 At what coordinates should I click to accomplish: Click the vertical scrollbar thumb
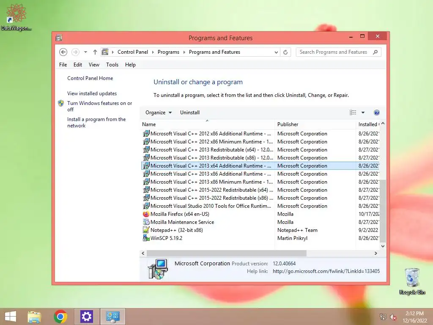[383, 211]
